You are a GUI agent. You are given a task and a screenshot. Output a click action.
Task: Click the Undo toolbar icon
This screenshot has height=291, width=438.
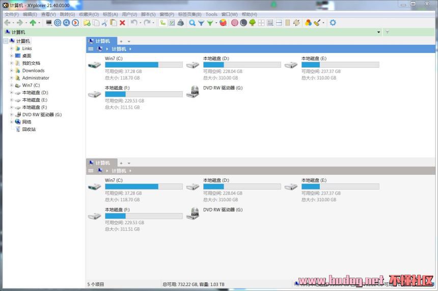134,22
